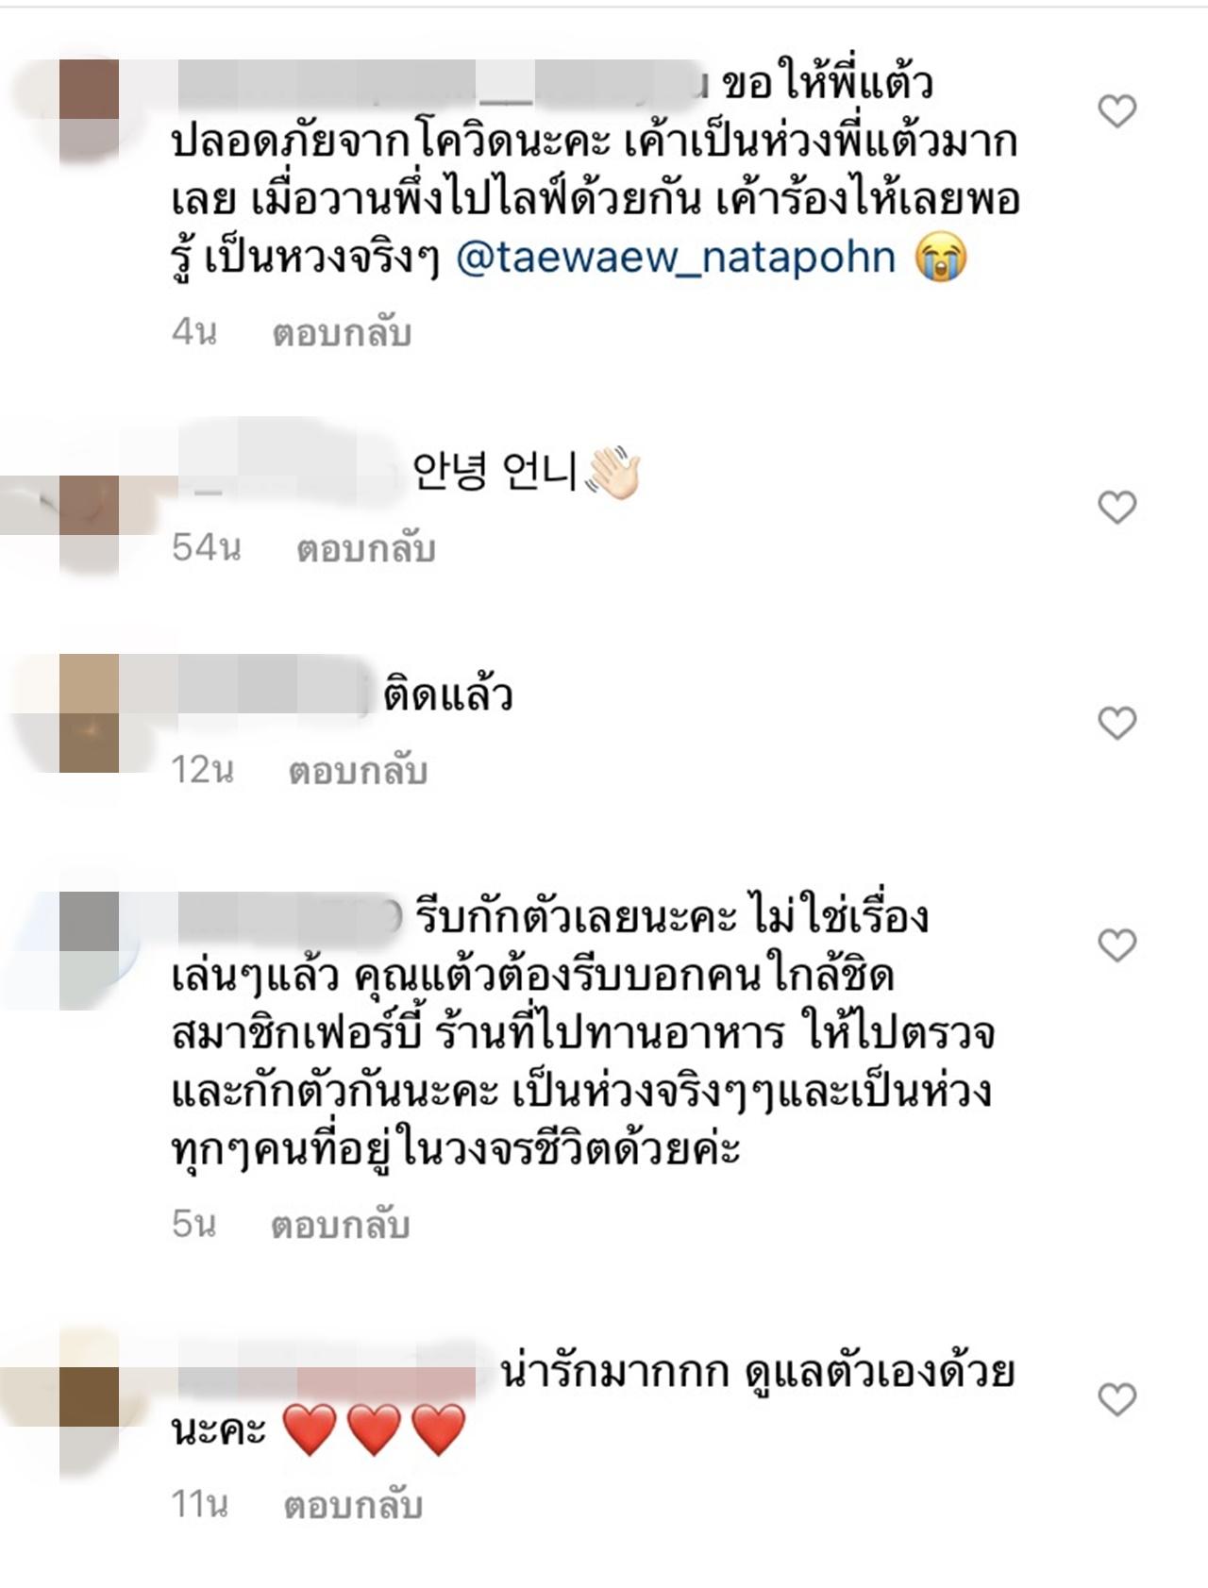
Task: Open the @taewaew_natapohn profile mention
Action: 676,257
